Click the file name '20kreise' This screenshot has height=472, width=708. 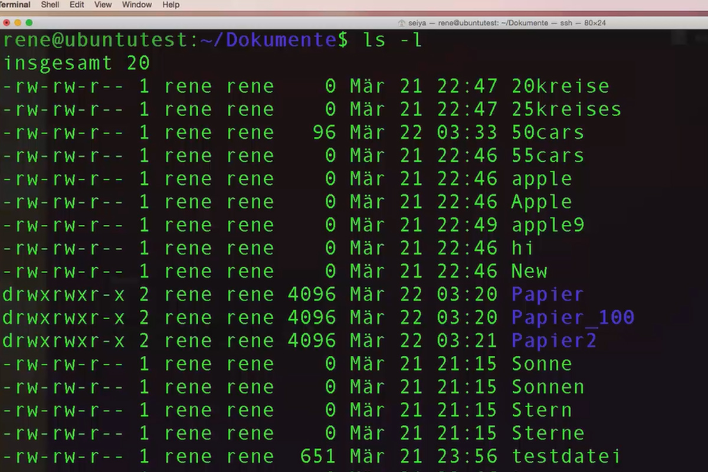tap(560, 86)
